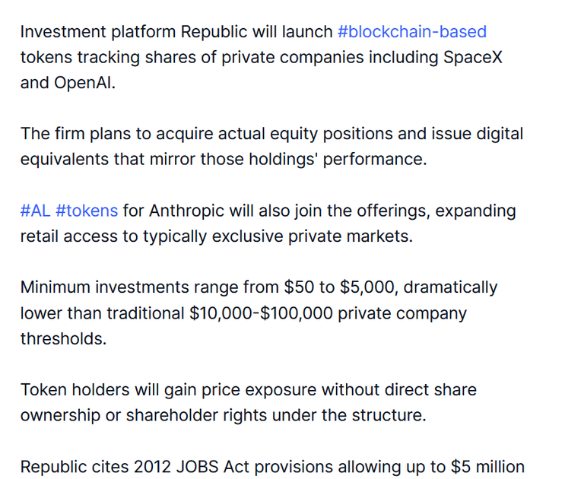The width and height of the screenshot is (584, 479).
Task: Click the word thresholds
Action: point(63,339)
